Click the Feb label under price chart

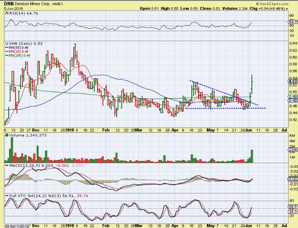point(106,130)
